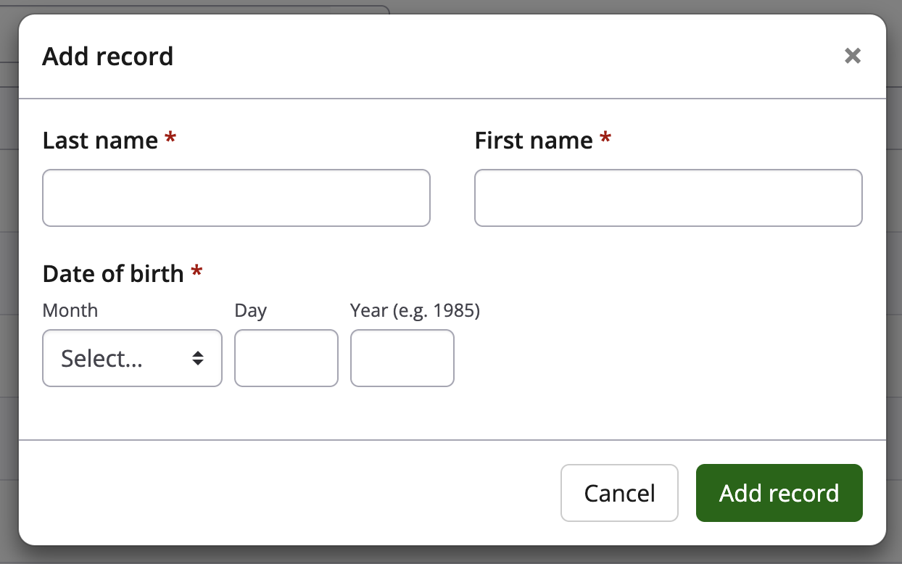Image resolution: width=902 pixels, height=564 pixels.
Task: Click the "Date of birth" group label
Action: 113,273
